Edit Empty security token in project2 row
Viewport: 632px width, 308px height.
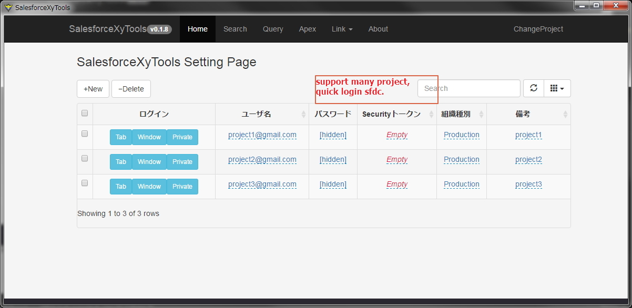point(397,160)
